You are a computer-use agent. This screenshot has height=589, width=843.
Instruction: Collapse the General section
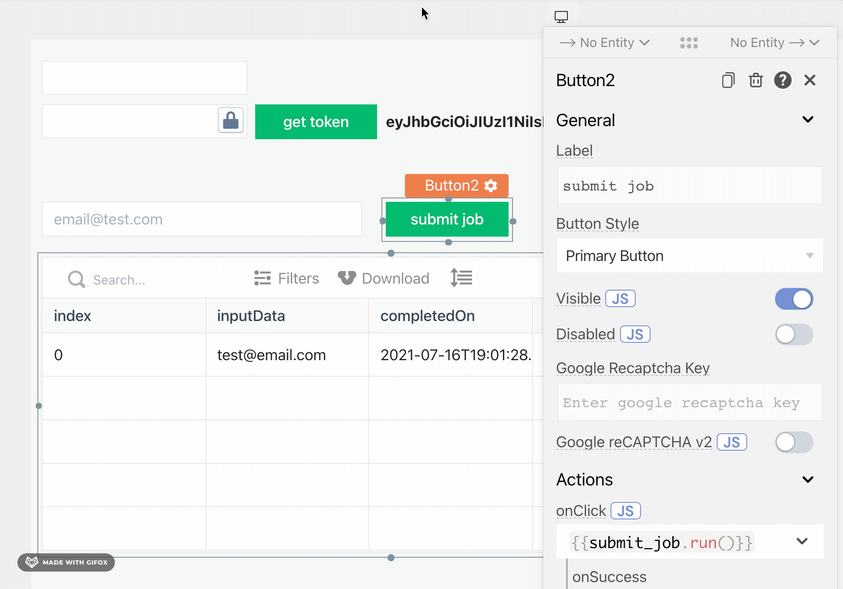[x=808, y=120]
